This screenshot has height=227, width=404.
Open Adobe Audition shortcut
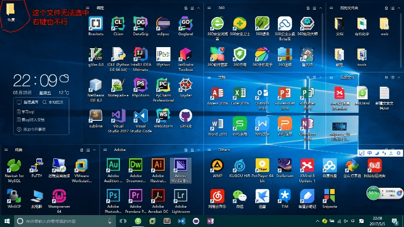coord(113,165)
